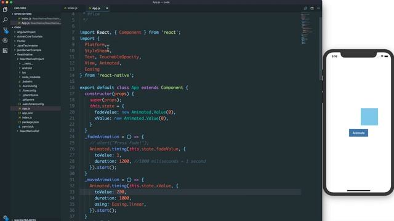Tap the Animate button in the simulator
The width and height of the screenshot is (394, 221).
pyautogui.click(x=358, y=133)
